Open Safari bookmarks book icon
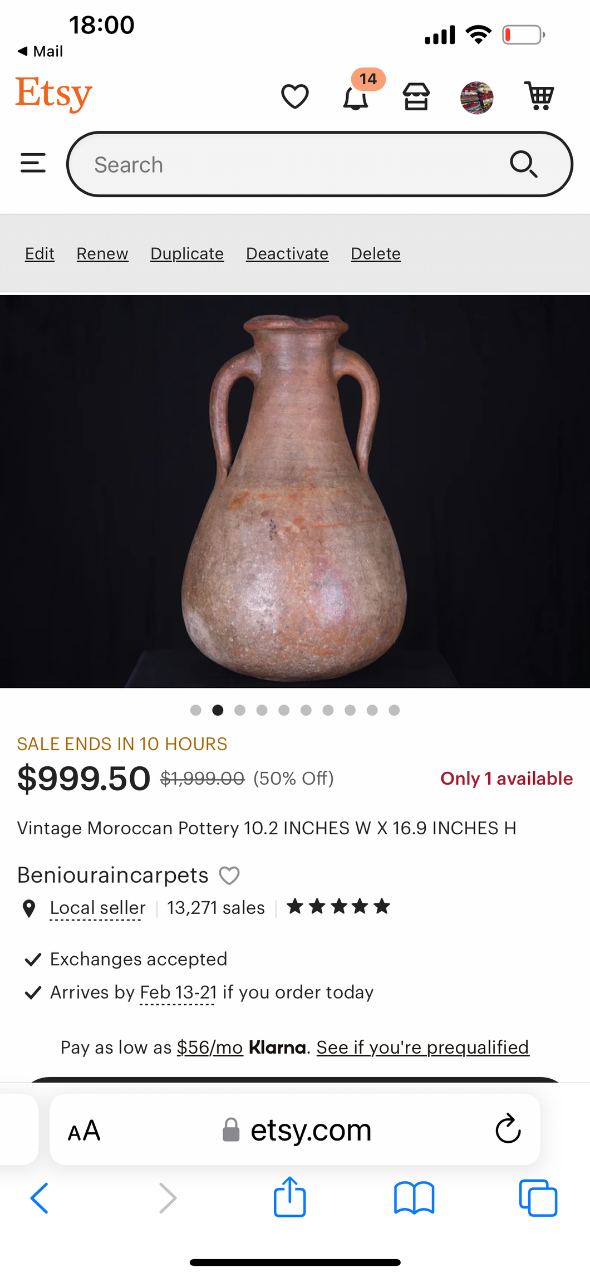Screen dimensions: 590x1277 414,1197
